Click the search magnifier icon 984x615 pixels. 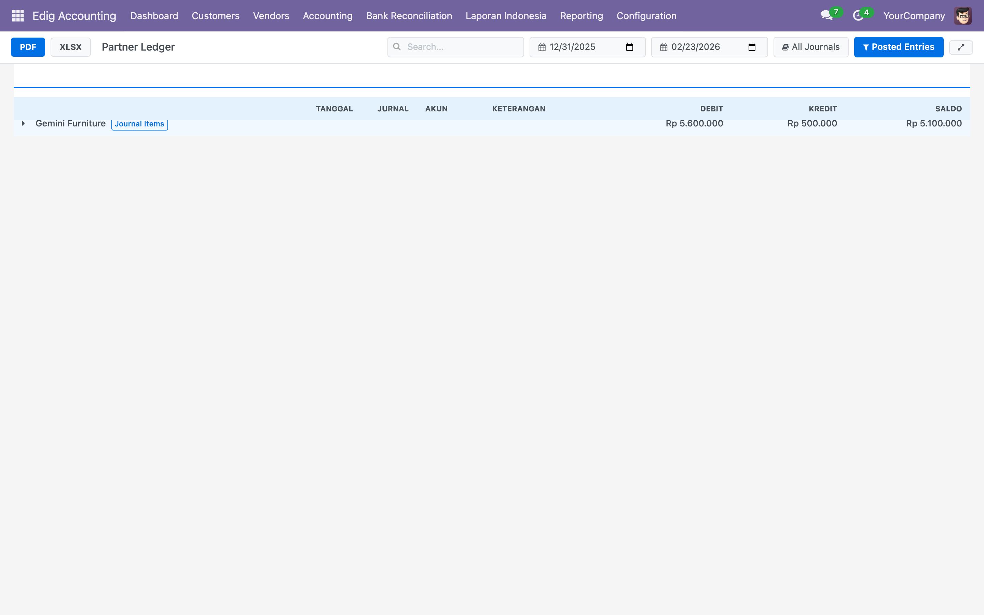click(x=398, y=47)
